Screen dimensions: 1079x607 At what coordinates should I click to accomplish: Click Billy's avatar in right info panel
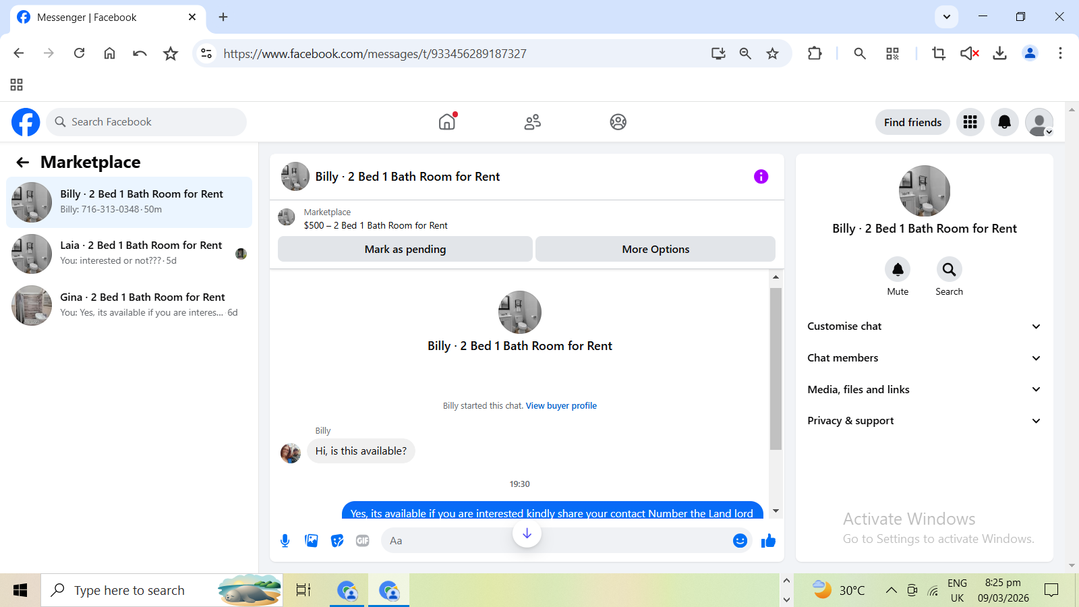[x=925, y=191]
